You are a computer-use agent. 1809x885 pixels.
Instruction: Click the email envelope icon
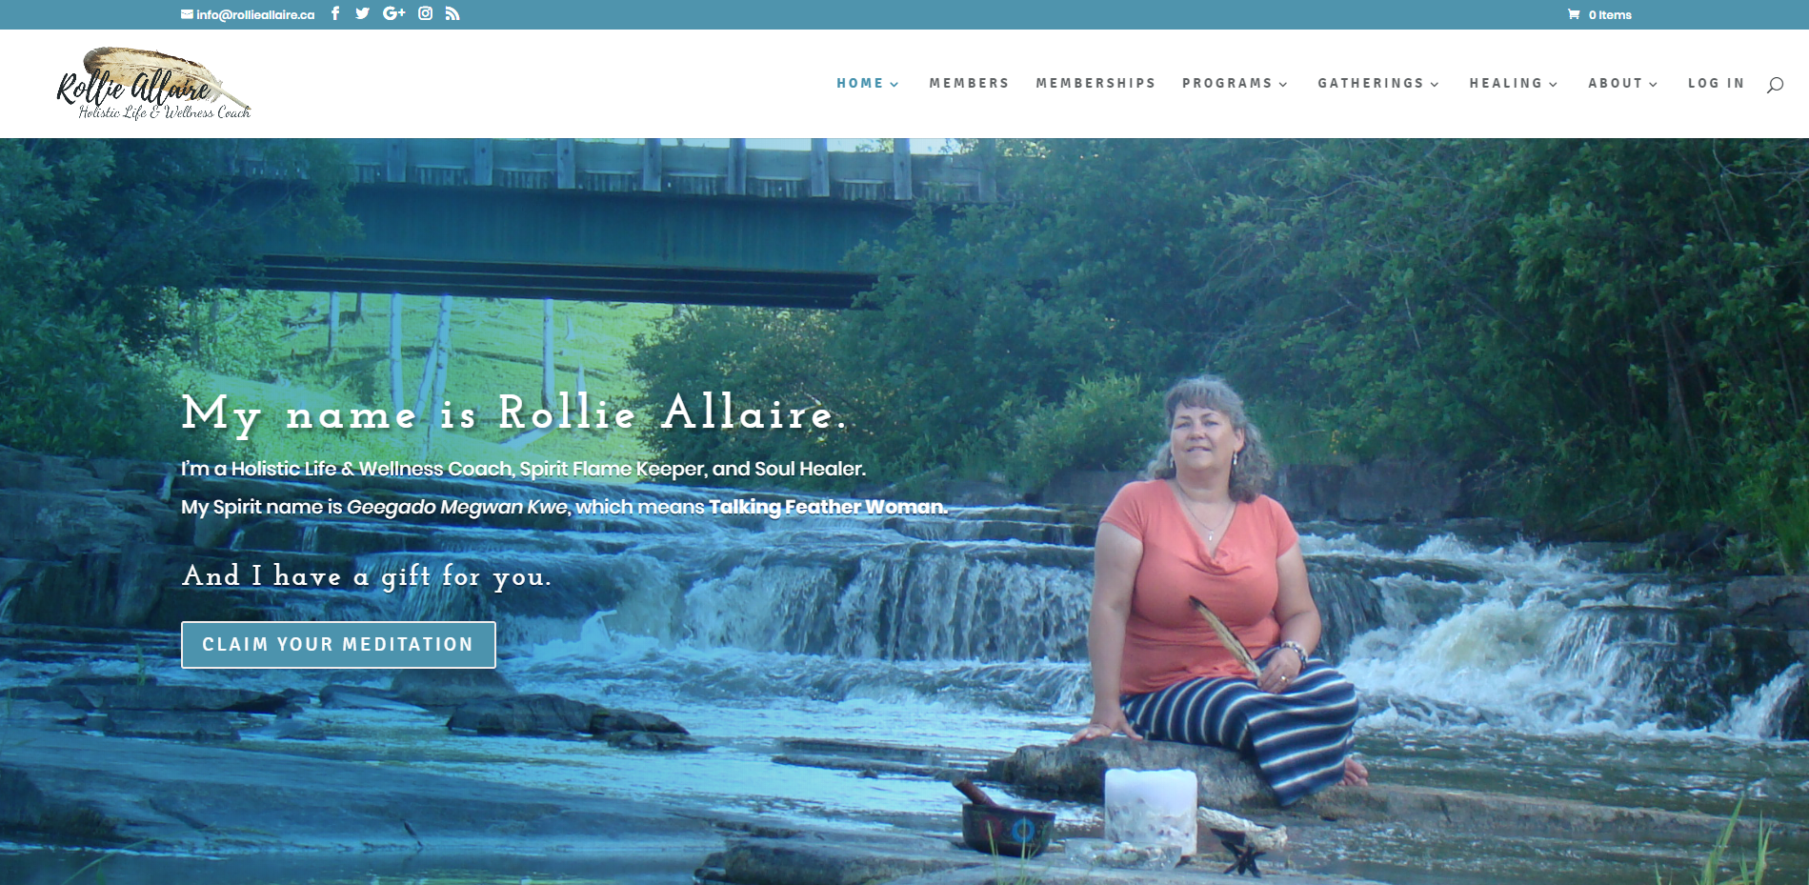[187, 14]
